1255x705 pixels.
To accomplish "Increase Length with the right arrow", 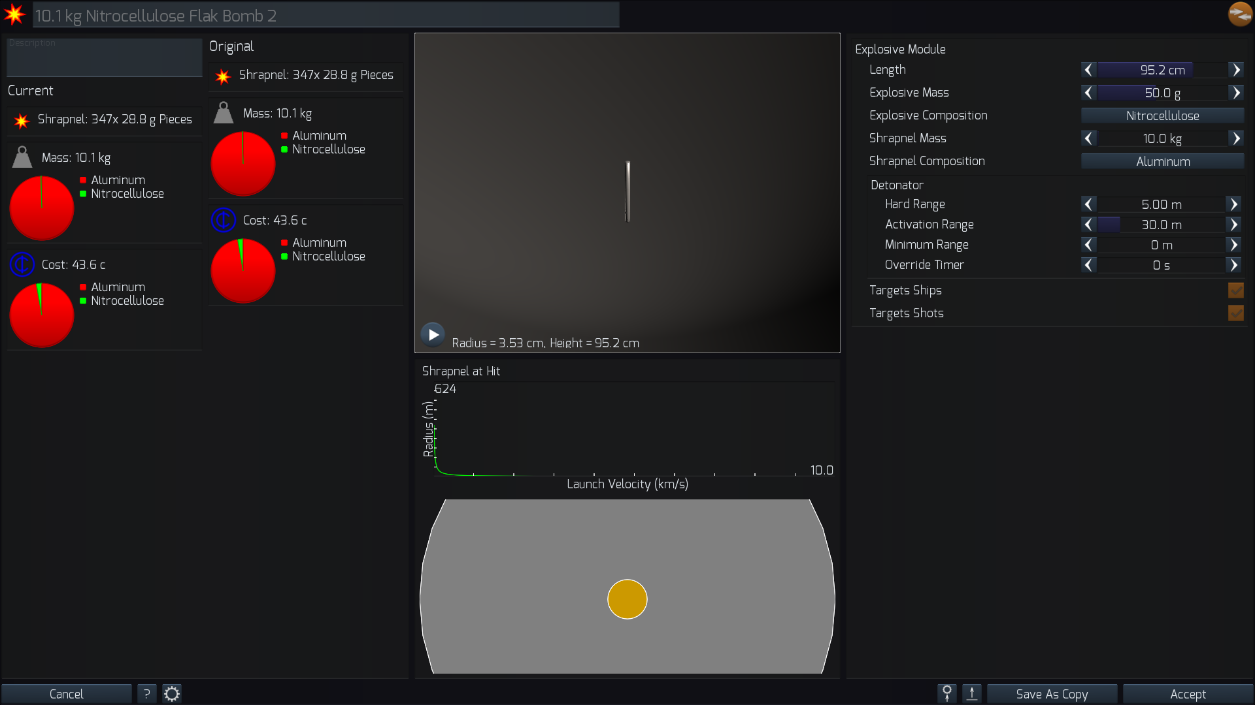I will coord(1236,70).
